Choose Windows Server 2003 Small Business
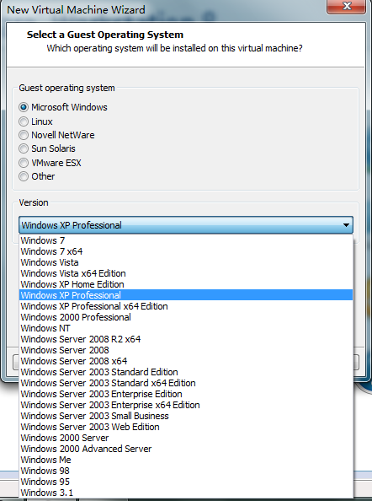The width and height of the screenshot is (372, 501). (x=186, y=416)
